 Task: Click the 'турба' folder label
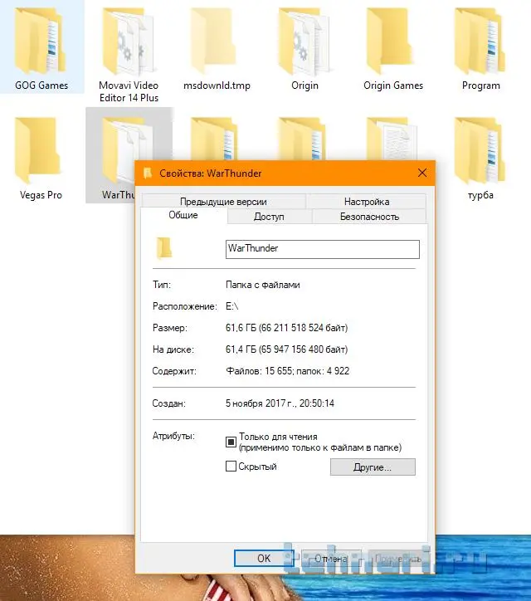point(480,195)
